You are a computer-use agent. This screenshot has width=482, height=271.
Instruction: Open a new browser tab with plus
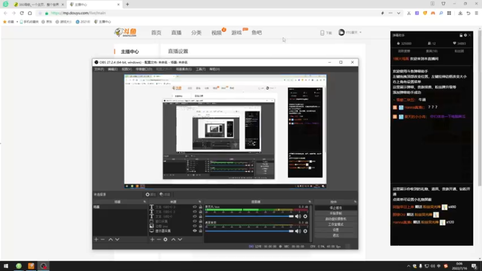[127, 4]
